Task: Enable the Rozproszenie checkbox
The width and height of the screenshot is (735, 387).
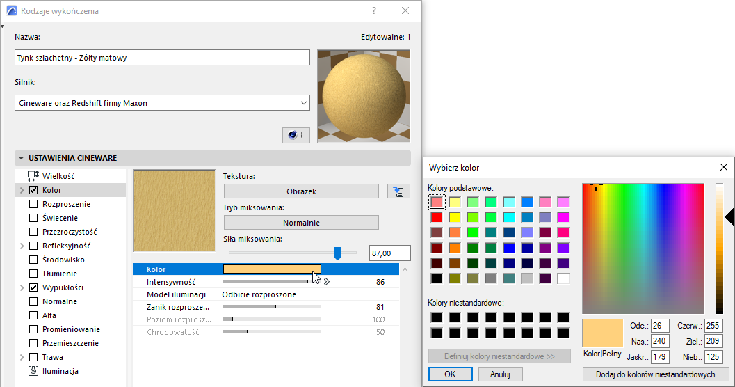Action: click(x=33, y=204)
